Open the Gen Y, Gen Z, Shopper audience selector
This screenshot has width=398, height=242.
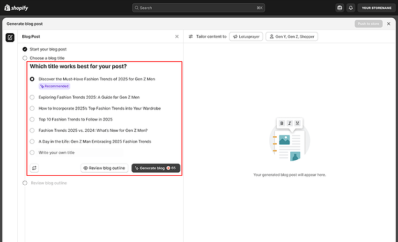point(291,36)
